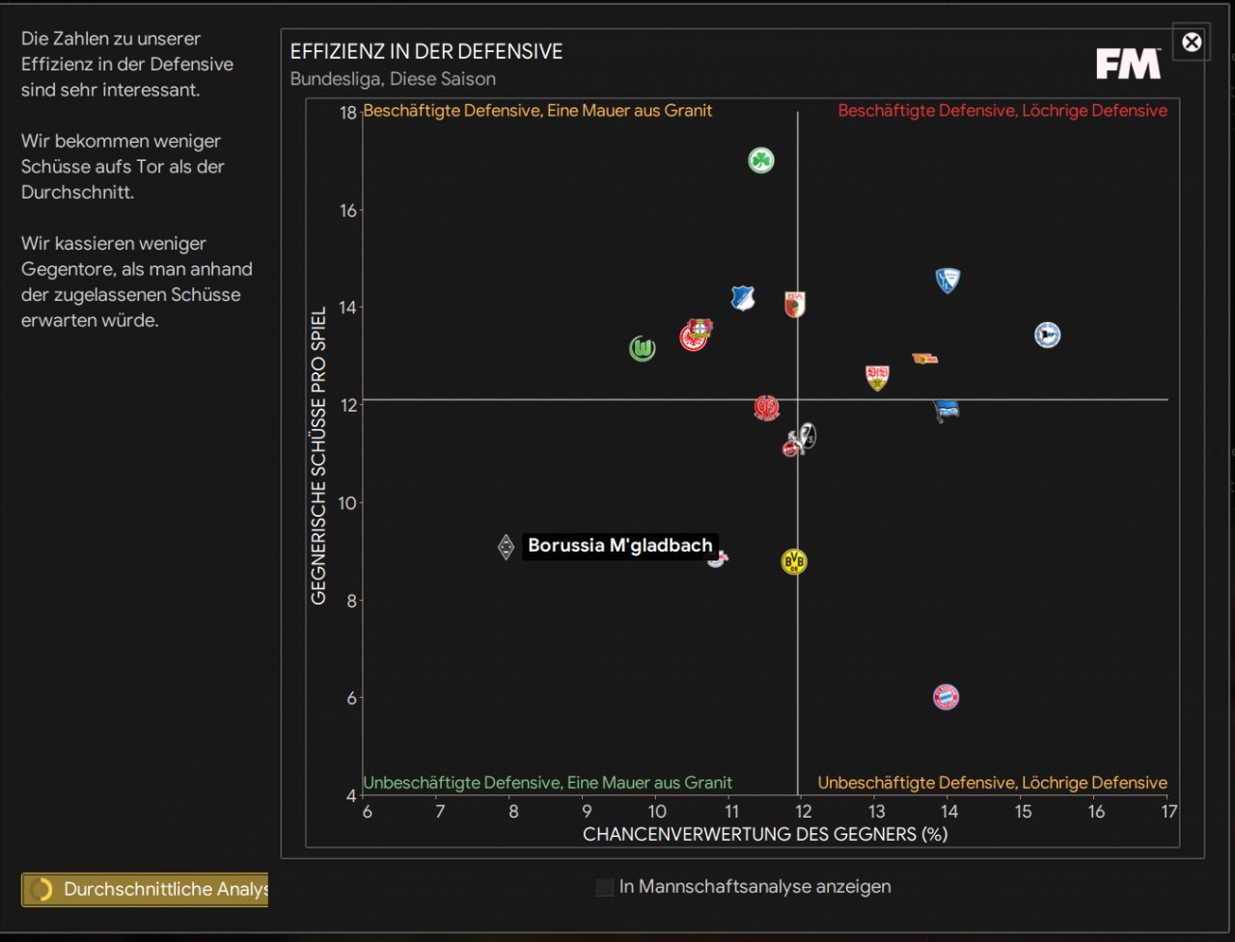Click the FC Augsburg crest data point

tap(794, 305)
